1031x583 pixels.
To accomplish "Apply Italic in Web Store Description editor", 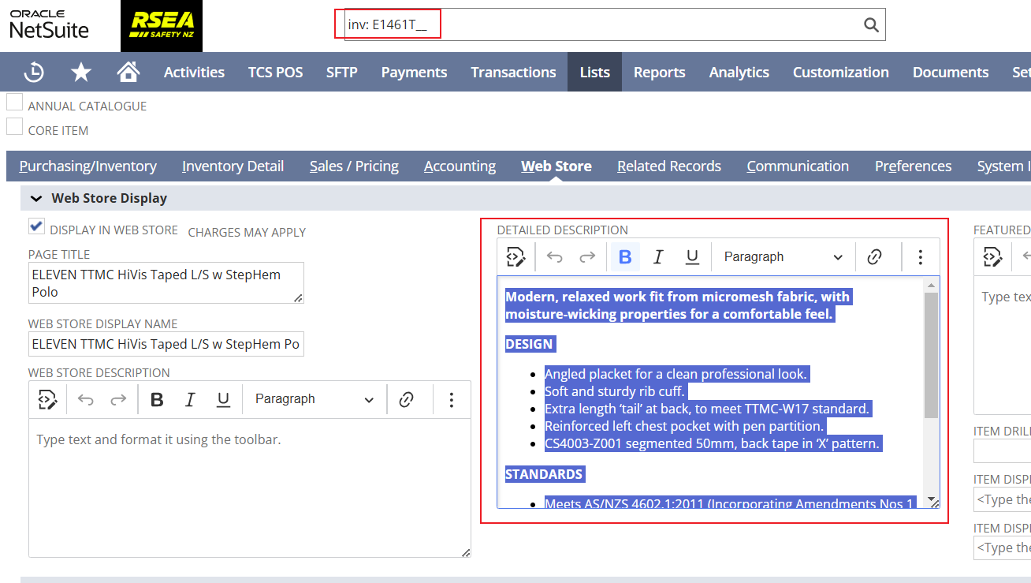I will (x=190, y=399).
